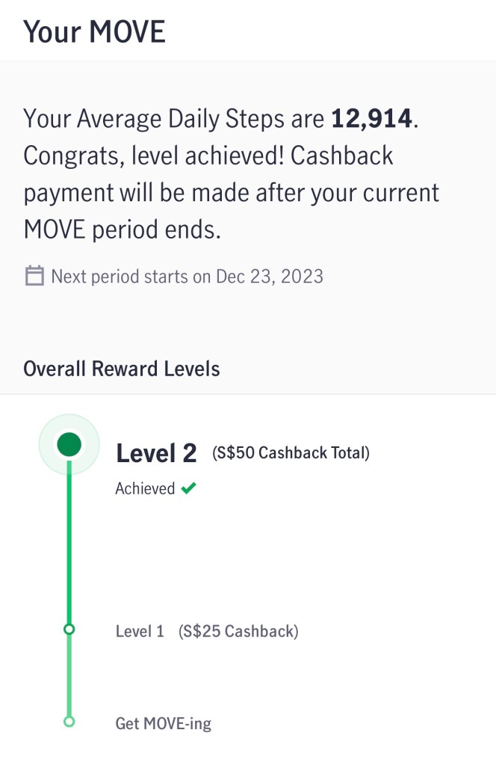The image size is (496, 765).
Task: Click progress line between Level 1 and Get MOVE-ing
Action: pyautogui.click(x=69, y=676)
